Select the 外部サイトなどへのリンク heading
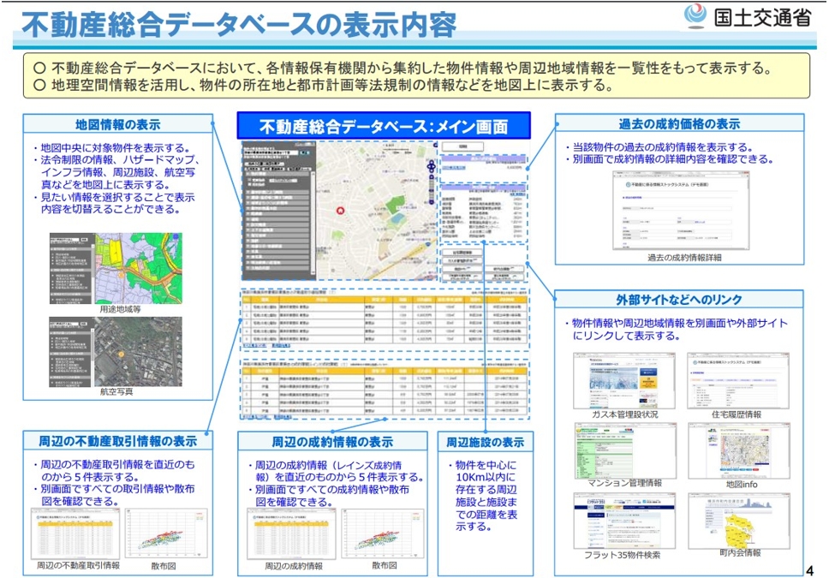 click(679, 300)
